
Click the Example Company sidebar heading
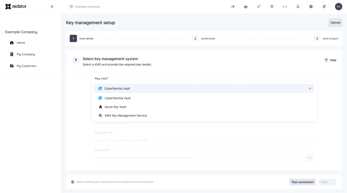click(x=21, y=32)
